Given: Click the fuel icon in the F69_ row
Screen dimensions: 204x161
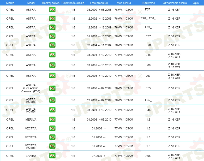Looking at the screenshot, I should click(x=52, y=27).
